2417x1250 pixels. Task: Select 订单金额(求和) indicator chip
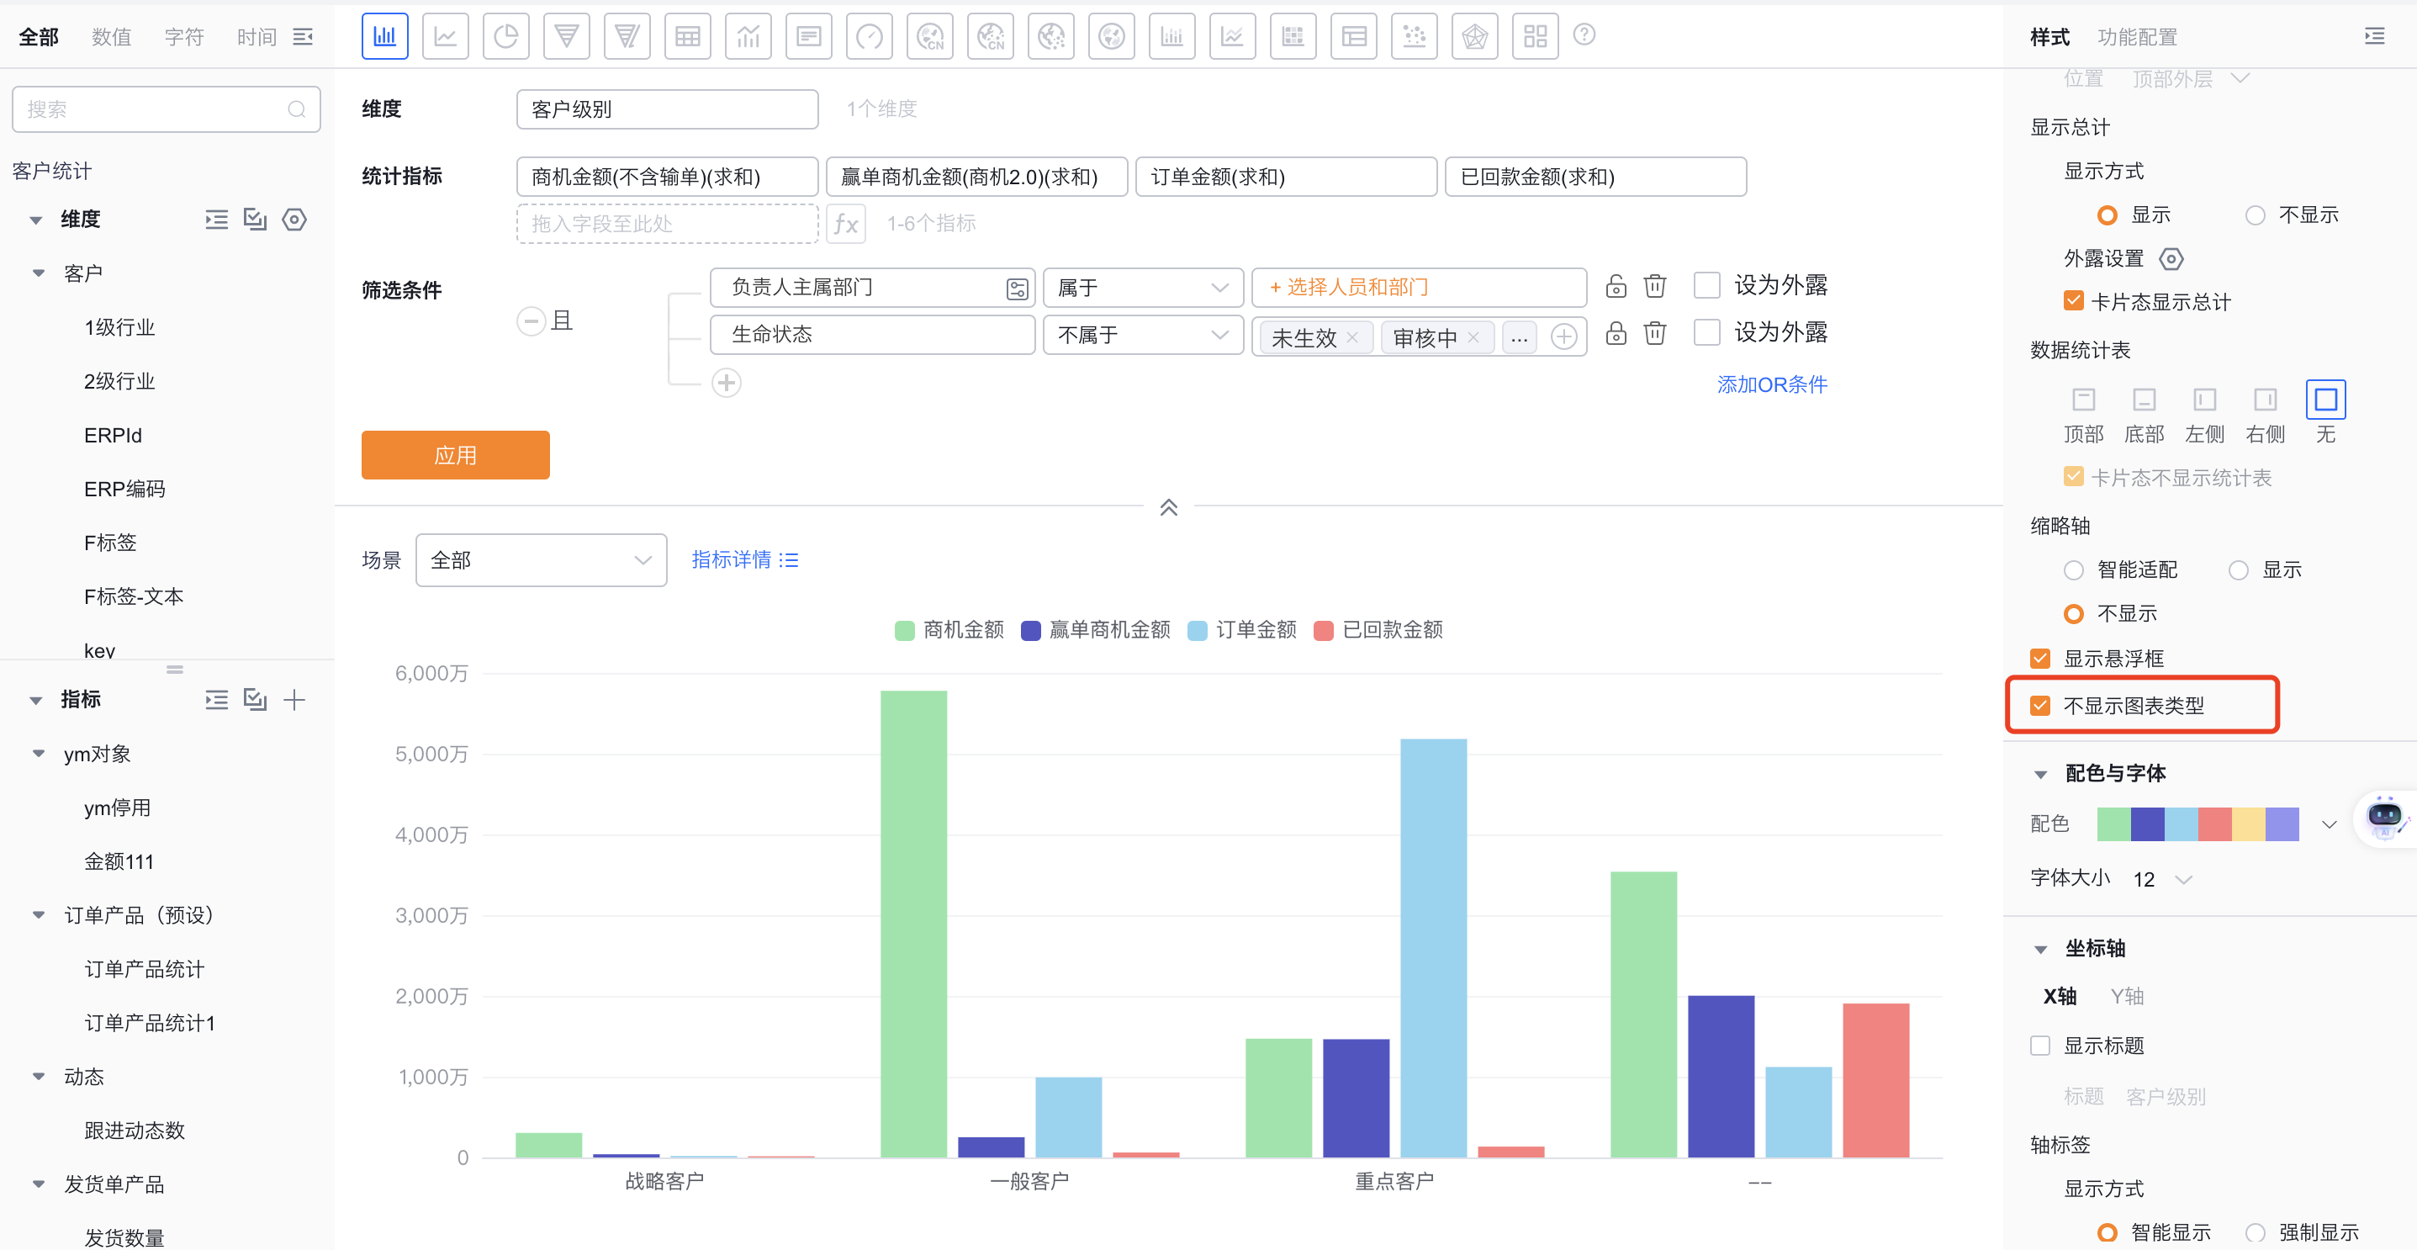pos(1285,177)
